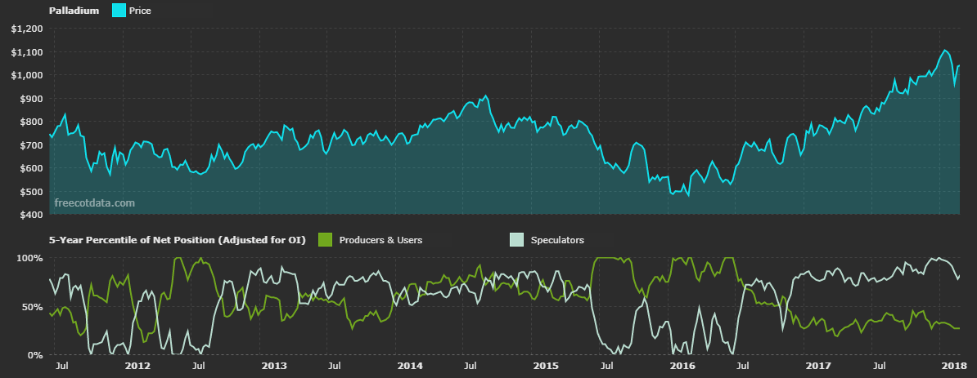This screenshot has height=378, width=977.
Task: Click the 2014 year label on time axis
Action: pyautogui.click(x=410, y=367)
